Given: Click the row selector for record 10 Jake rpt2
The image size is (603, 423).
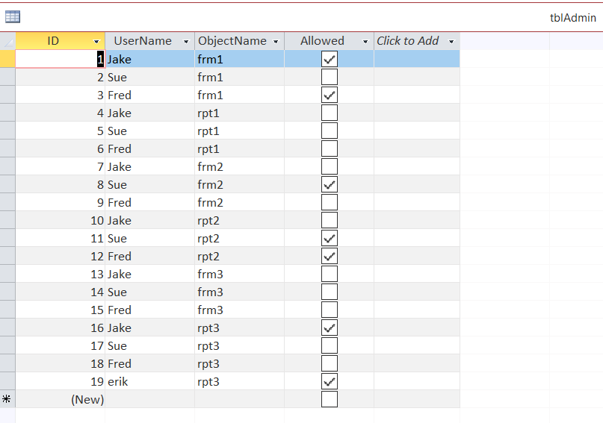Looking at the screenshot, I should pos(7,220).
